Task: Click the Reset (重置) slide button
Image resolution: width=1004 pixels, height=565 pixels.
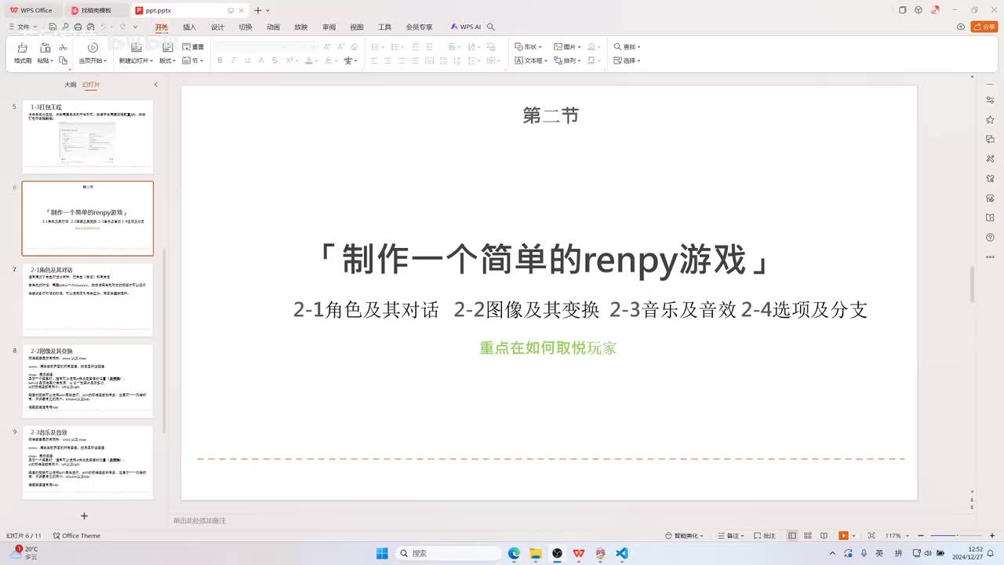Action: pyautogui.click(x=193, y=47)
